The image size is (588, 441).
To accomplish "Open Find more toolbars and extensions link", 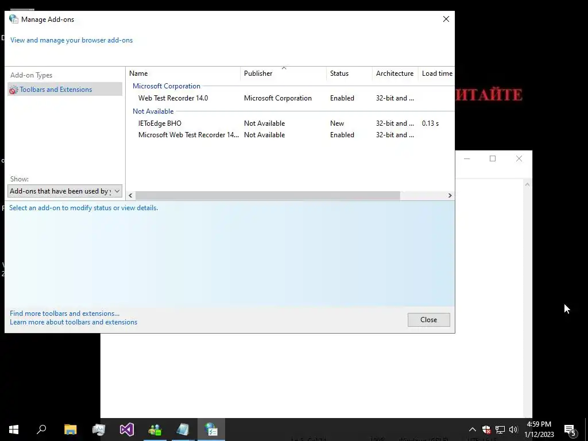I will 64,314.
